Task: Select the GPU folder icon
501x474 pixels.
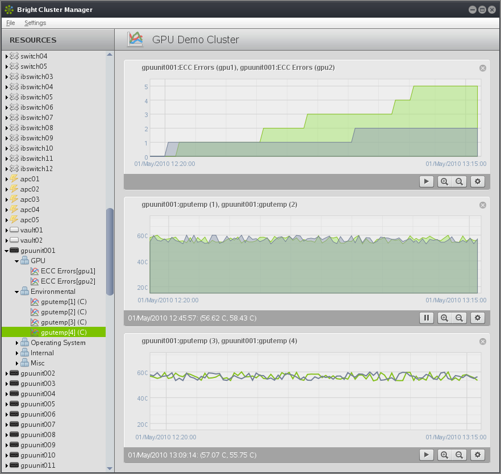Action: [24, 260]
